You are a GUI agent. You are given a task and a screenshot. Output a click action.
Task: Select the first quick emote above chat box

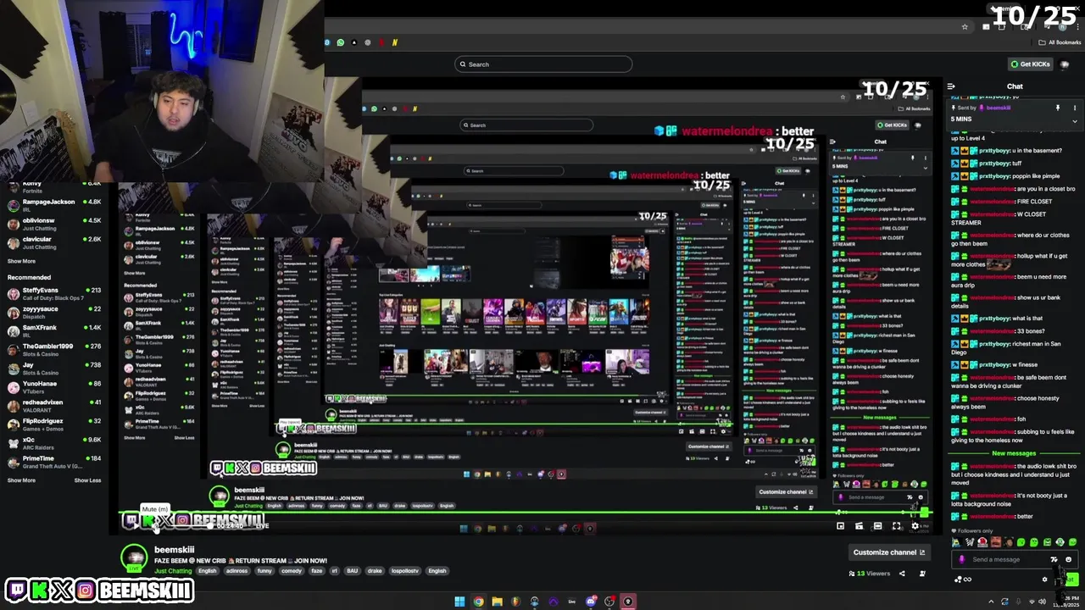click(956, 542)
